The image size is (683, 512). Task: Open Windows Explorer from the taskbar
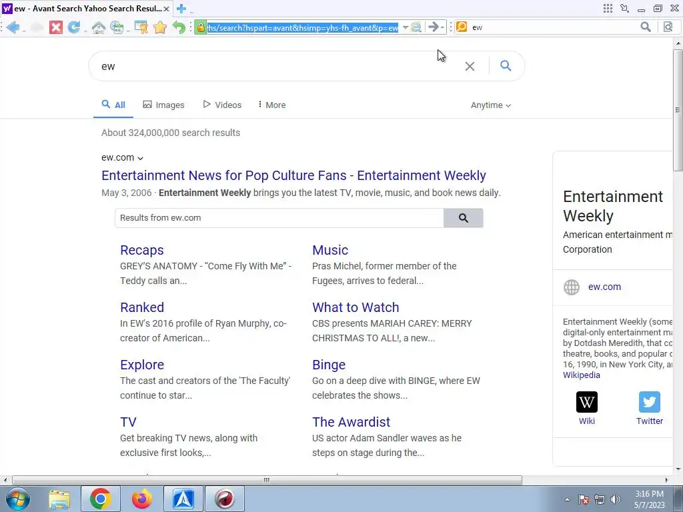(59, 499)
